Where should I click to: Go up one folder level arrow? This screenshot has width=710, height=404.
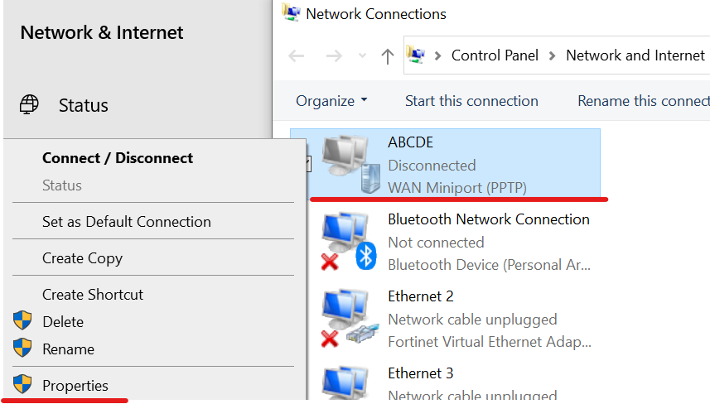tap(387, 56)
